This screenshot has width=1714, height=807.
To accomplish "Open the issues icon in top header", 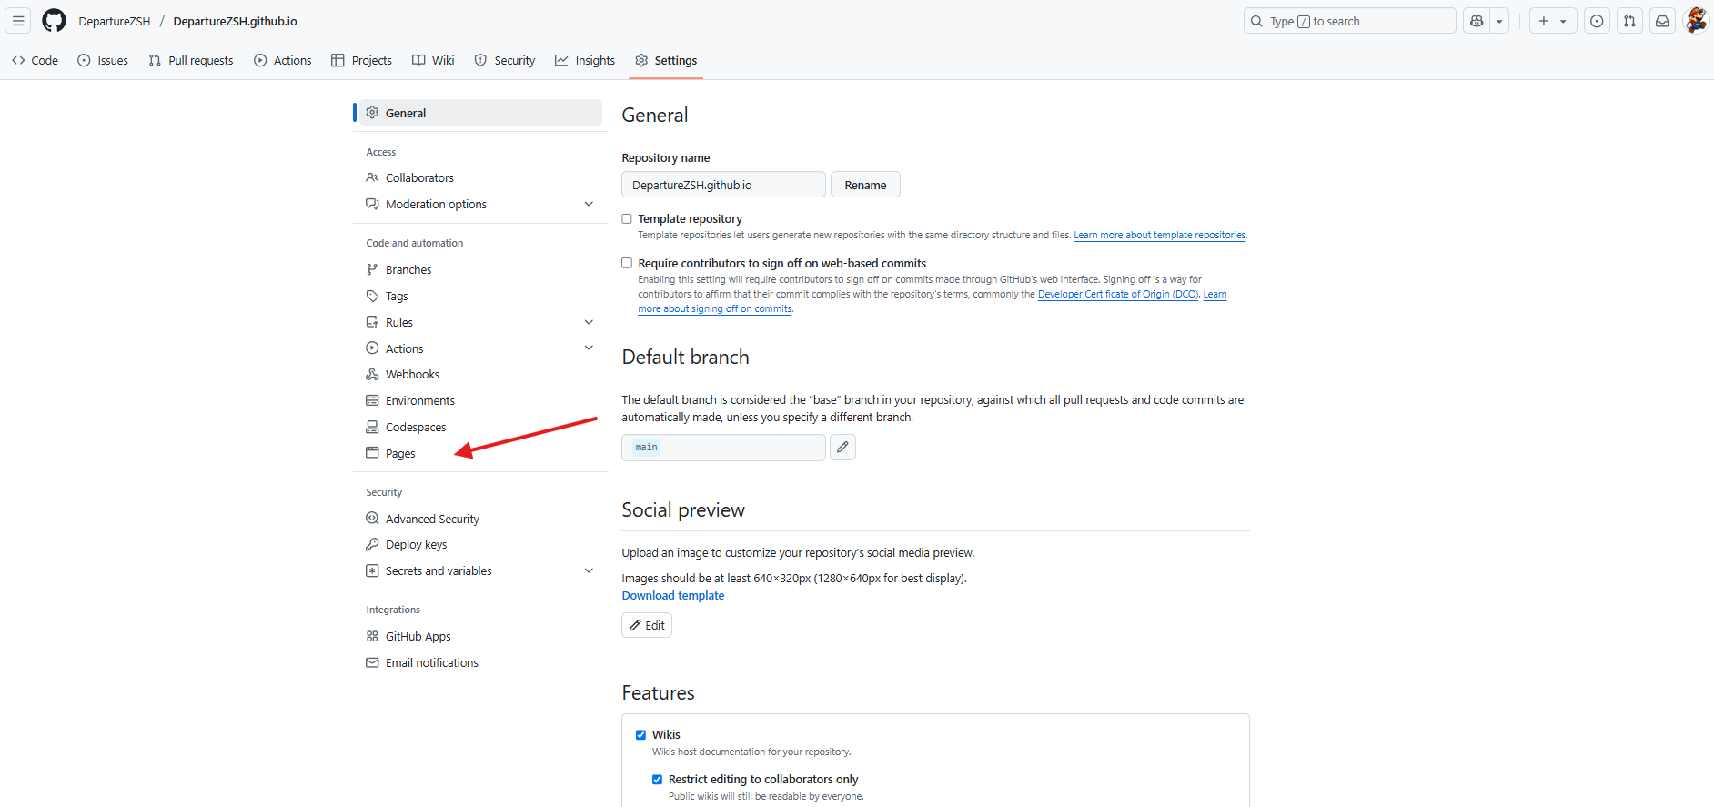I will (1597, 21).
